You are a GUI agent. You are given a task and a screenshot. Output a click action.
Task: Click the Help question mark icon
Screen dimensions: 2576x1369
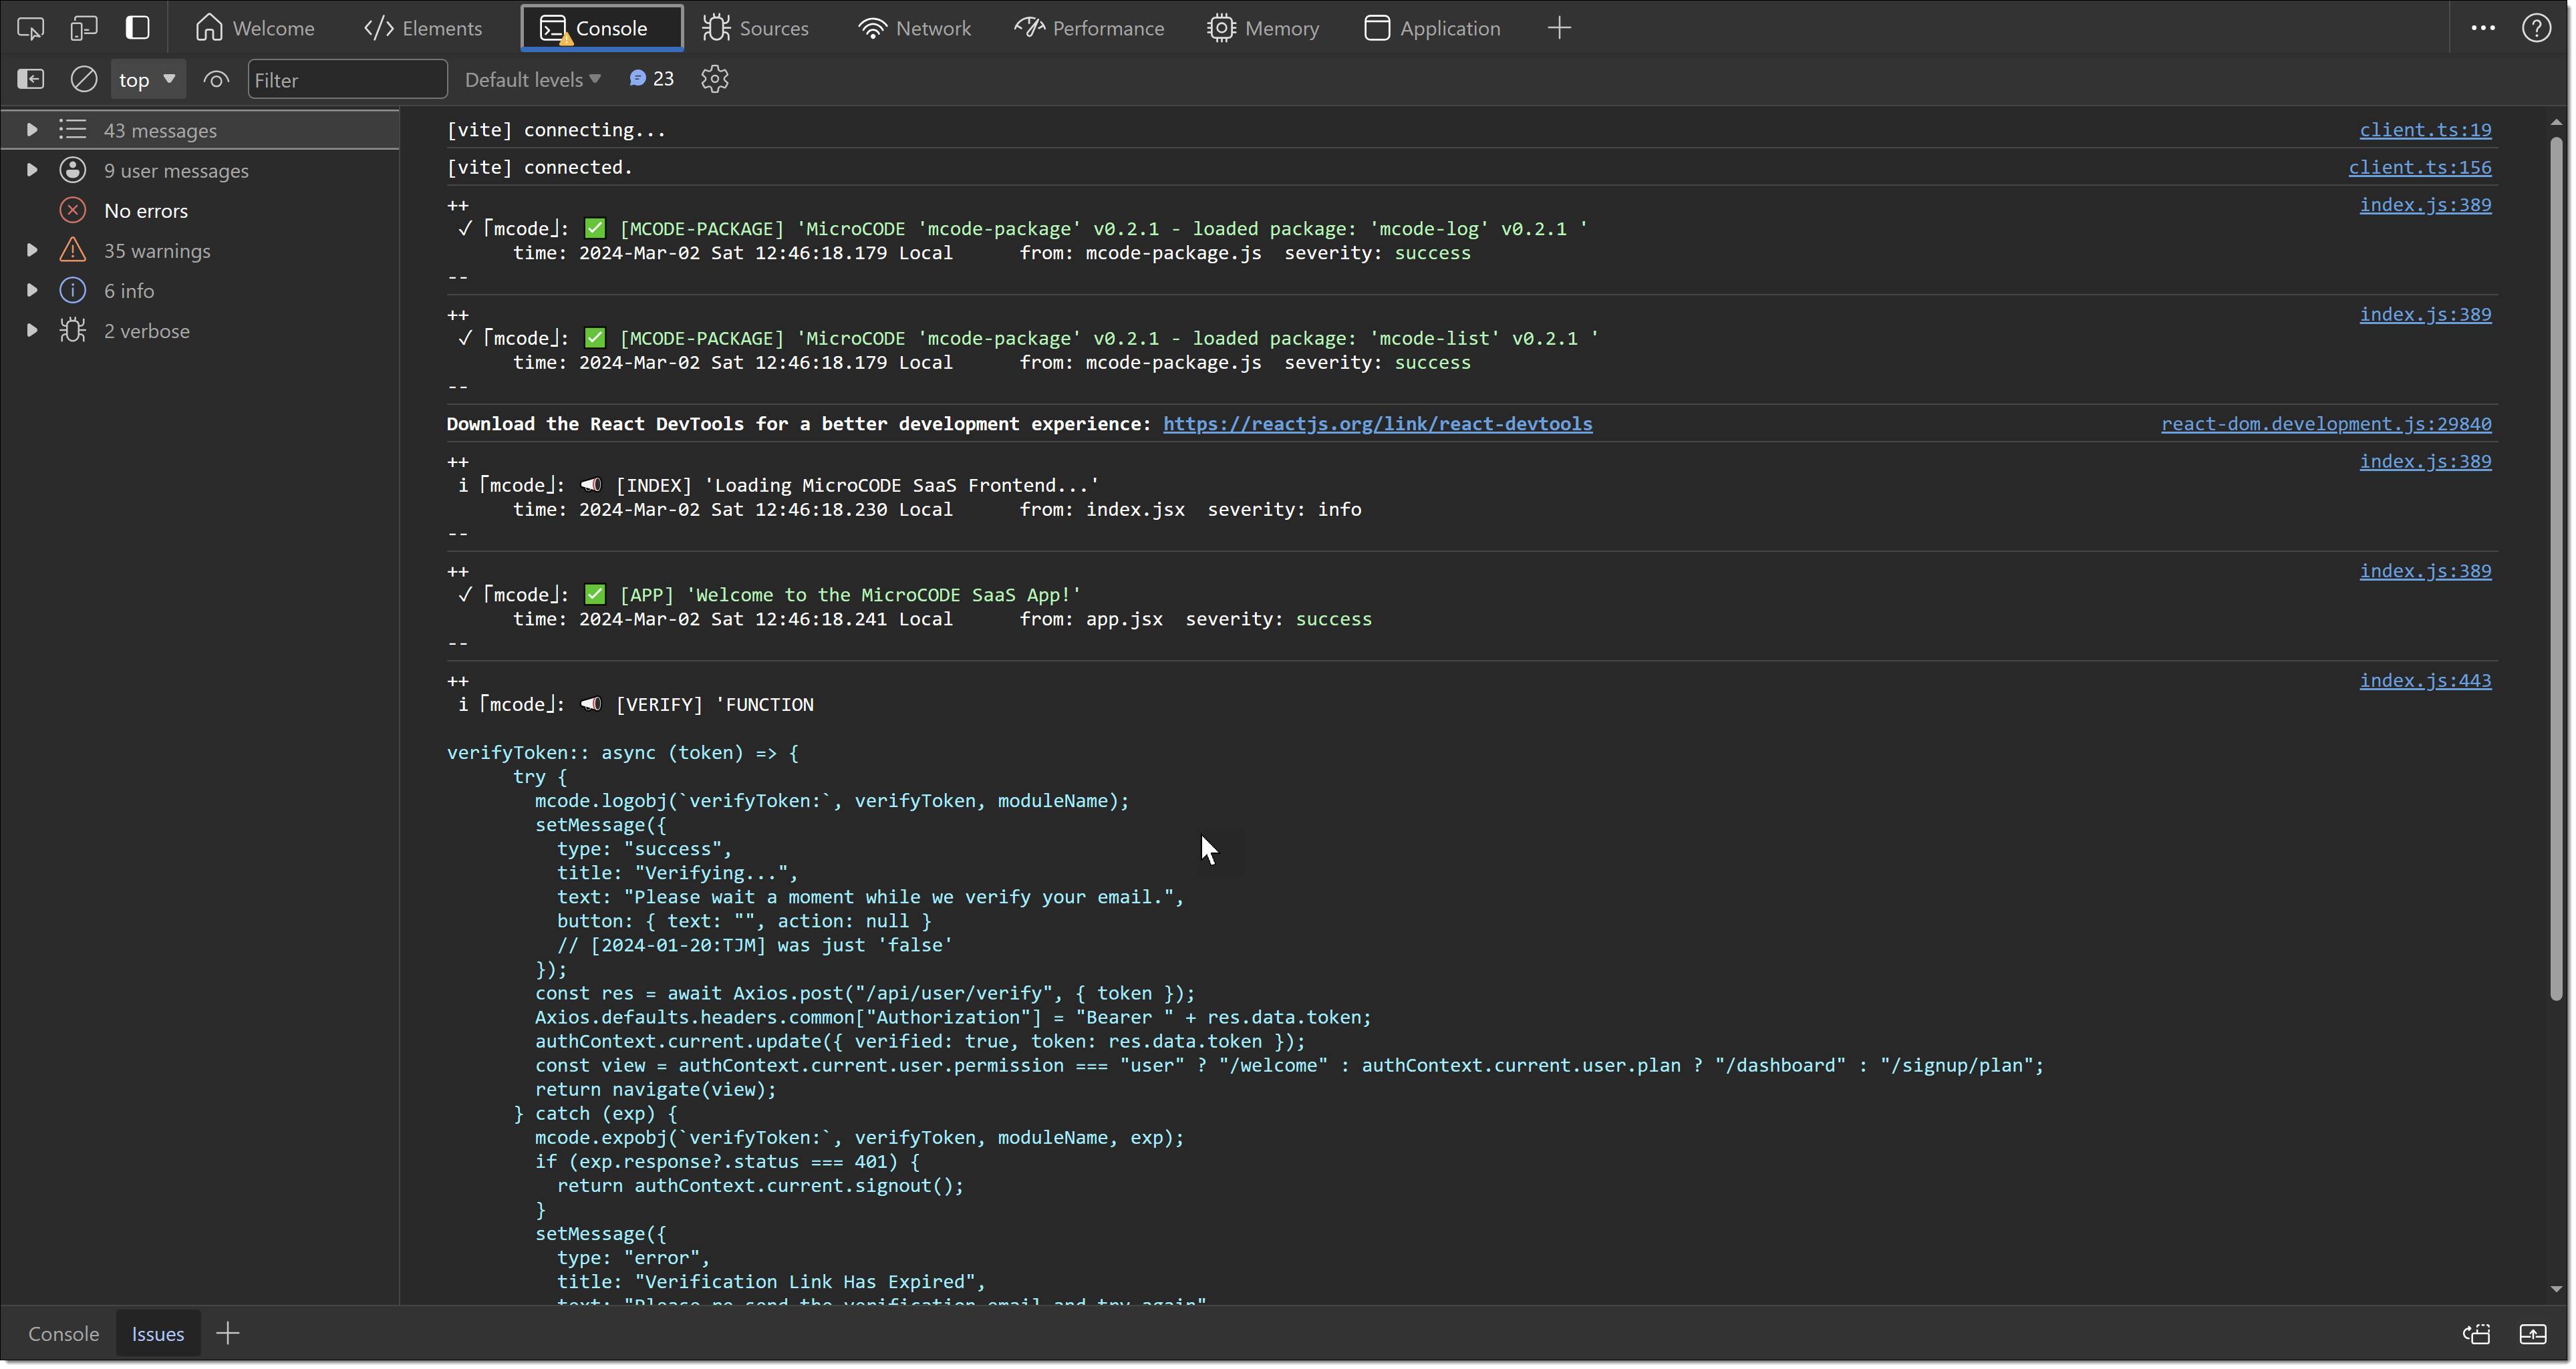point(2536,28)
